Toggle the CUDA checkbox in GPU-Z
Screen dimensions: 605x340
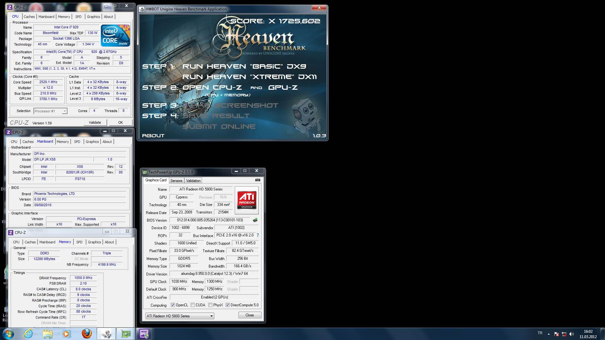193,305
